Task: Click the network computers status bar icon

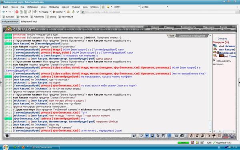Action: [x=202, y=142]
